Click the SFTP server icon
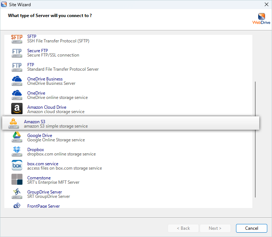 17,39
